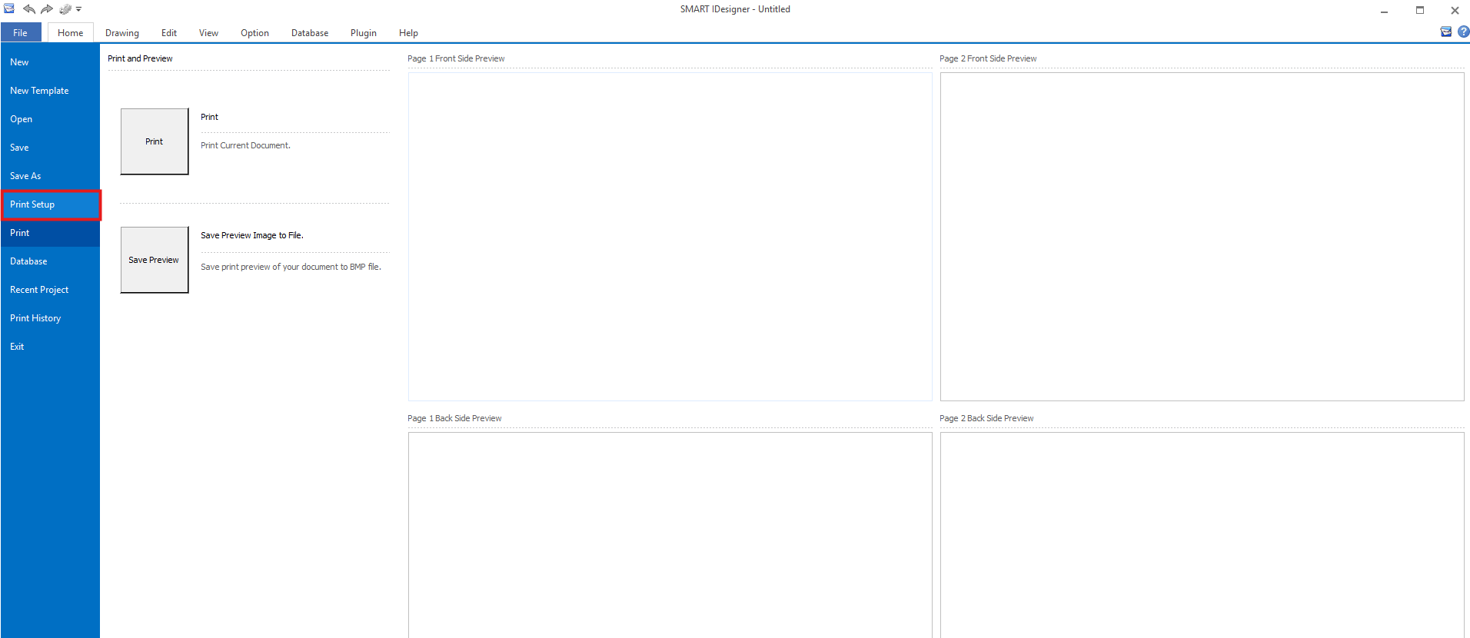Click the 'Print Current Document.' description text
This screenshot has height=638, width=1470.
(245, 145)
